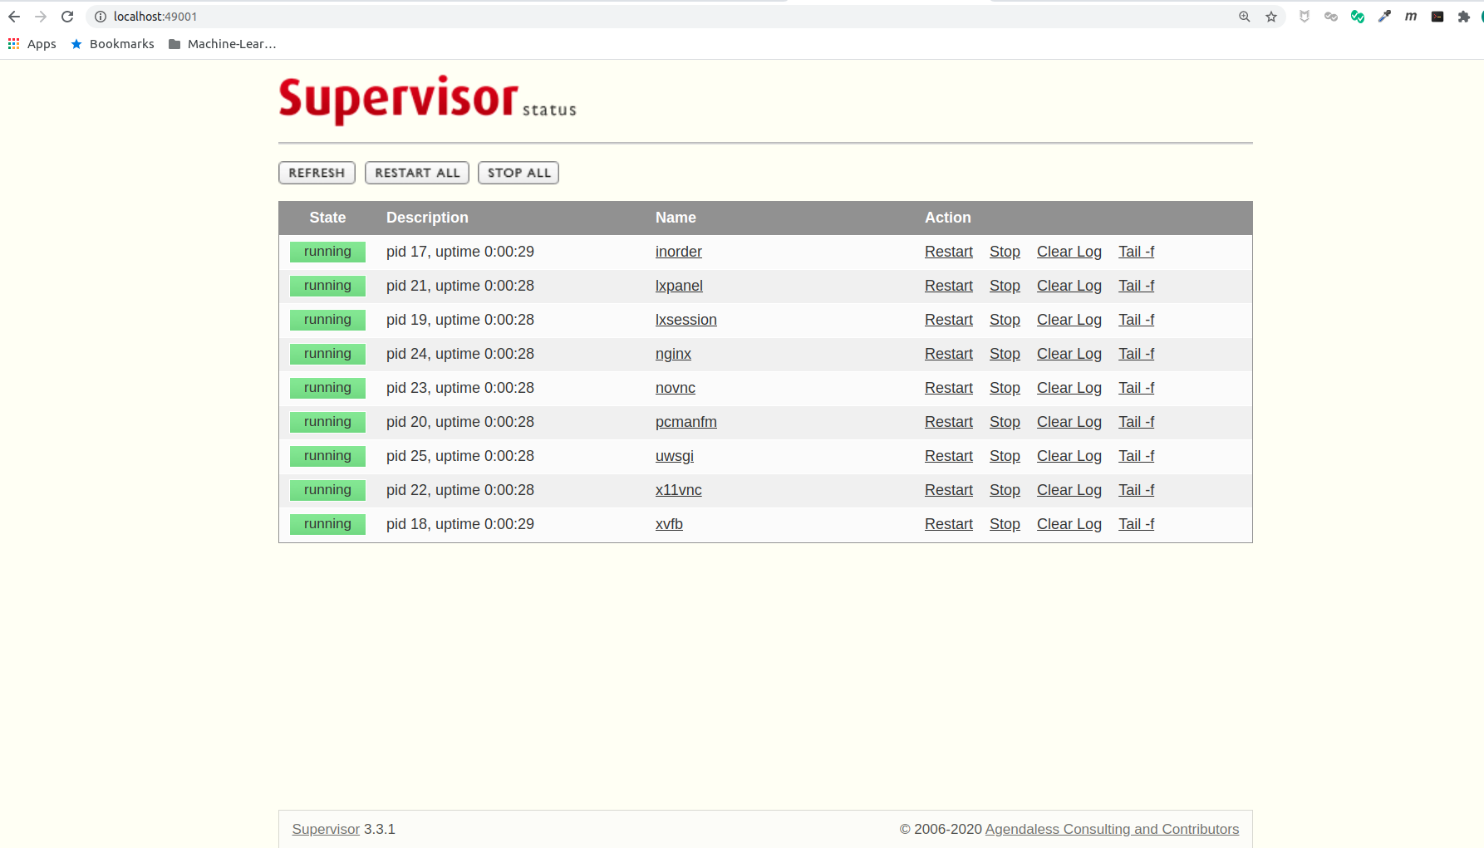
Task: Open the xvfb process link
Action: [x=669, y=524]
